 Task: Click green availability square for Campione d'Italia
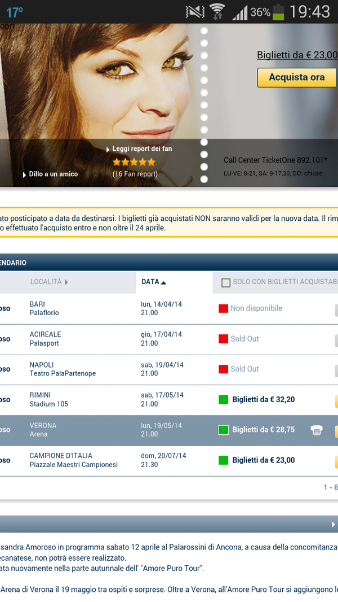click(x=223, y=460)
